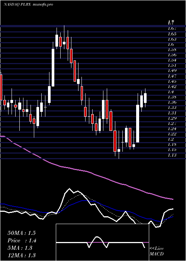The height and width of the screenshot is (261, 186).
Task: Click the 1.31 price axis label
Action: coord(172,113)
